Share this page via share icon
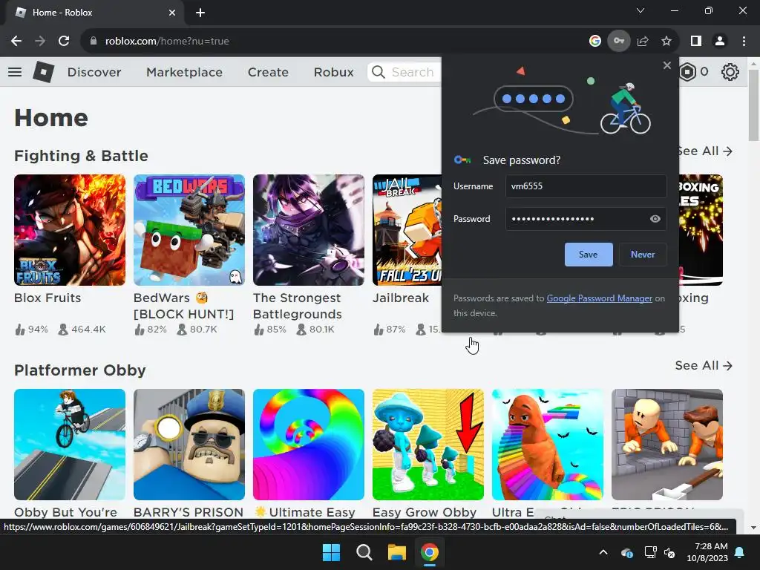 (x=643, y=42)
